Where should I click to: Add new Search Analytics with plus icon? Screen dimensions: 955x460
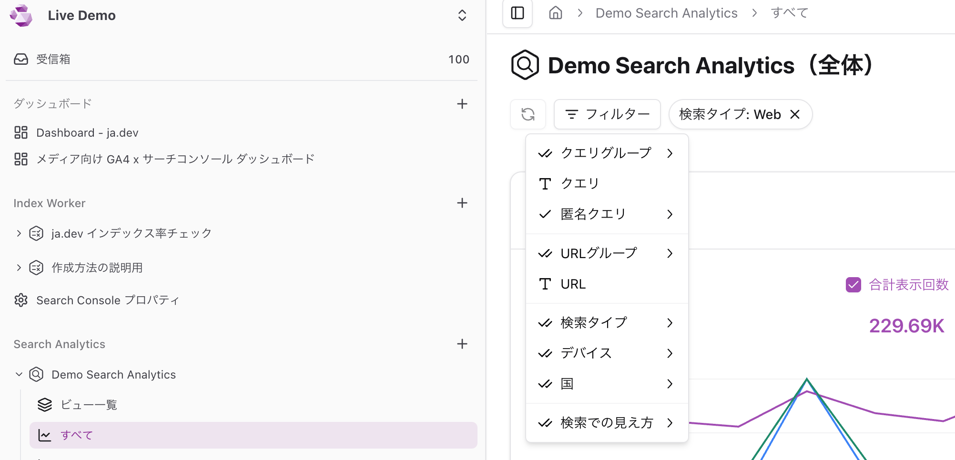point(462,344)
